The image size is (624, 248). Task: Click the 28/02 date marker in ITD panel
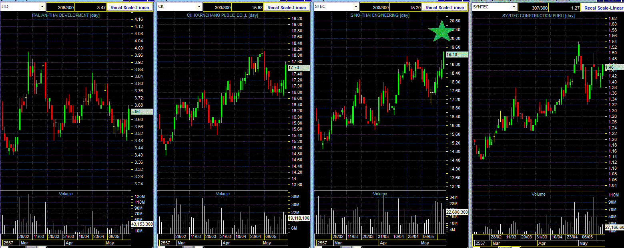[24, 236]
